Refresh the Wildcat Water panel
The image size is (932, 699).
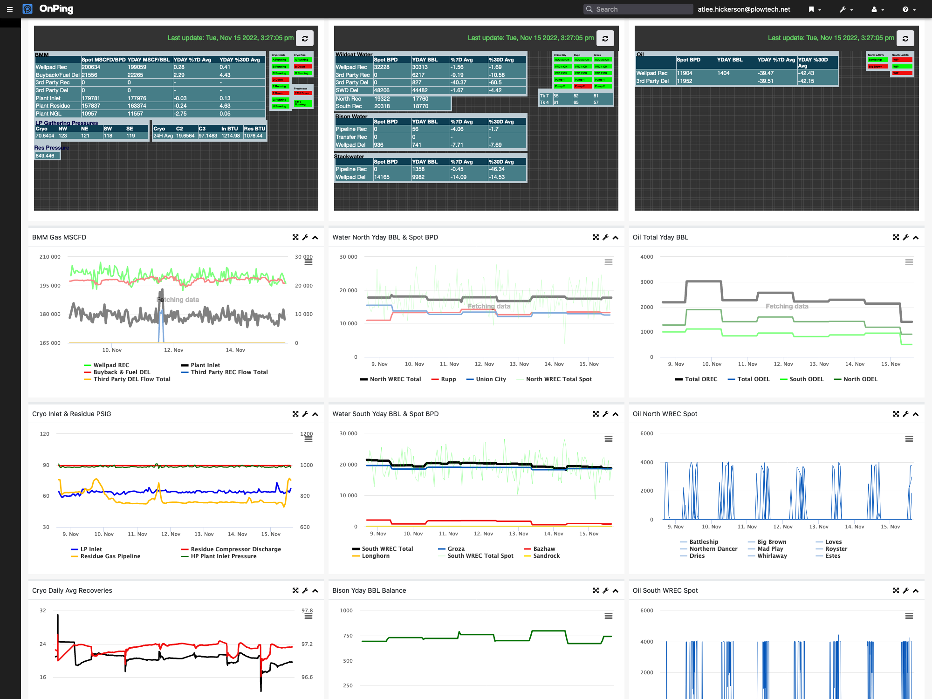coord(605,38)
